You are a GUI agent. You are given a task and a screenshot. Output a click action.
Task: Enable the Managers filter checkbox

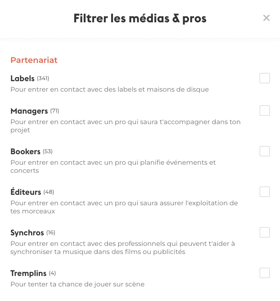[265, 111]
